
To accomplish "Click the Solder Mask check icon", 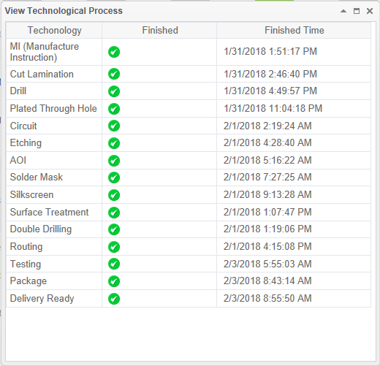I will tap(114, 178).
